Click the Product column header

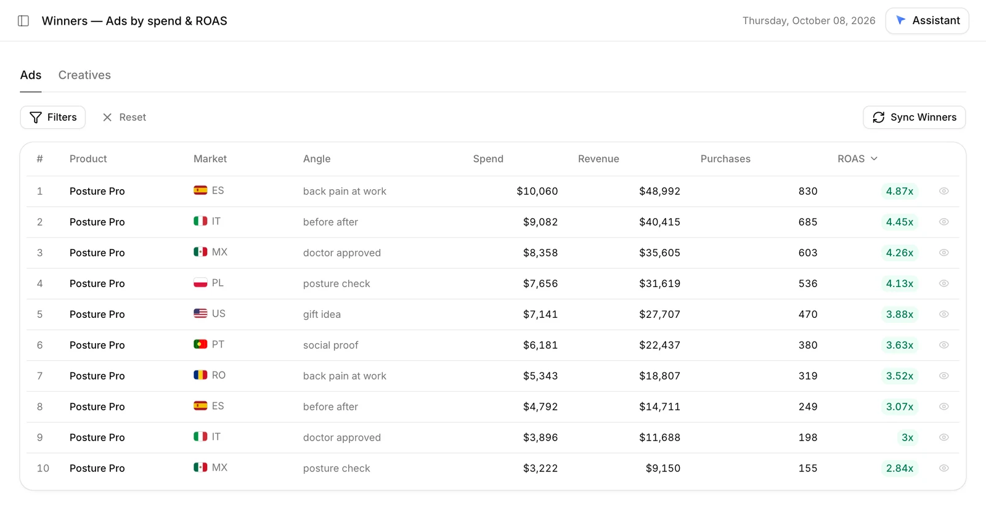(88, 159)
